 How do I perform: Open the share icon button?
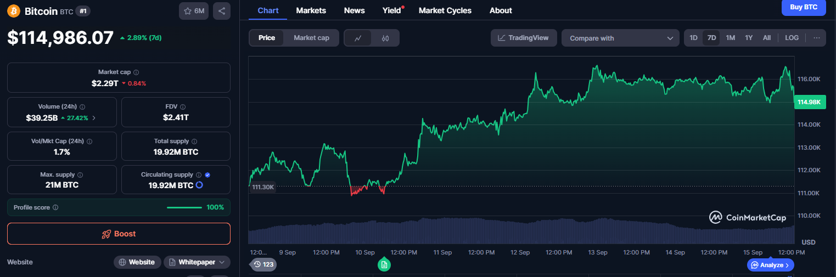pos(222,11)
